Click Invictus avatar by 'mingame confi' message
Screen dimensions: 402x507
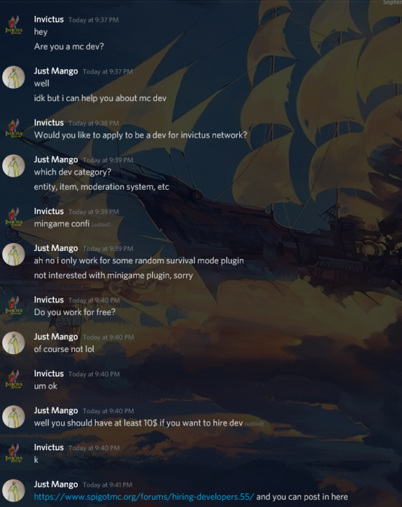tap(14, 218)
